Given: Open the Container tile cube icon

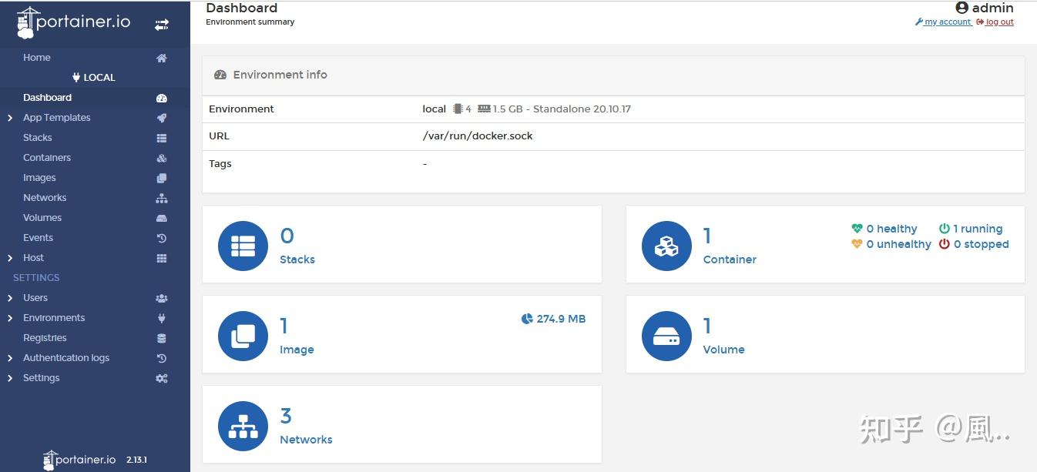Looking at the screenshot, I should [x=666, y=245].
